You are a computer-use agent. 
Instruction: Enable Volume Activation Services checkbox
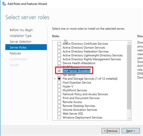pos(59,110)
